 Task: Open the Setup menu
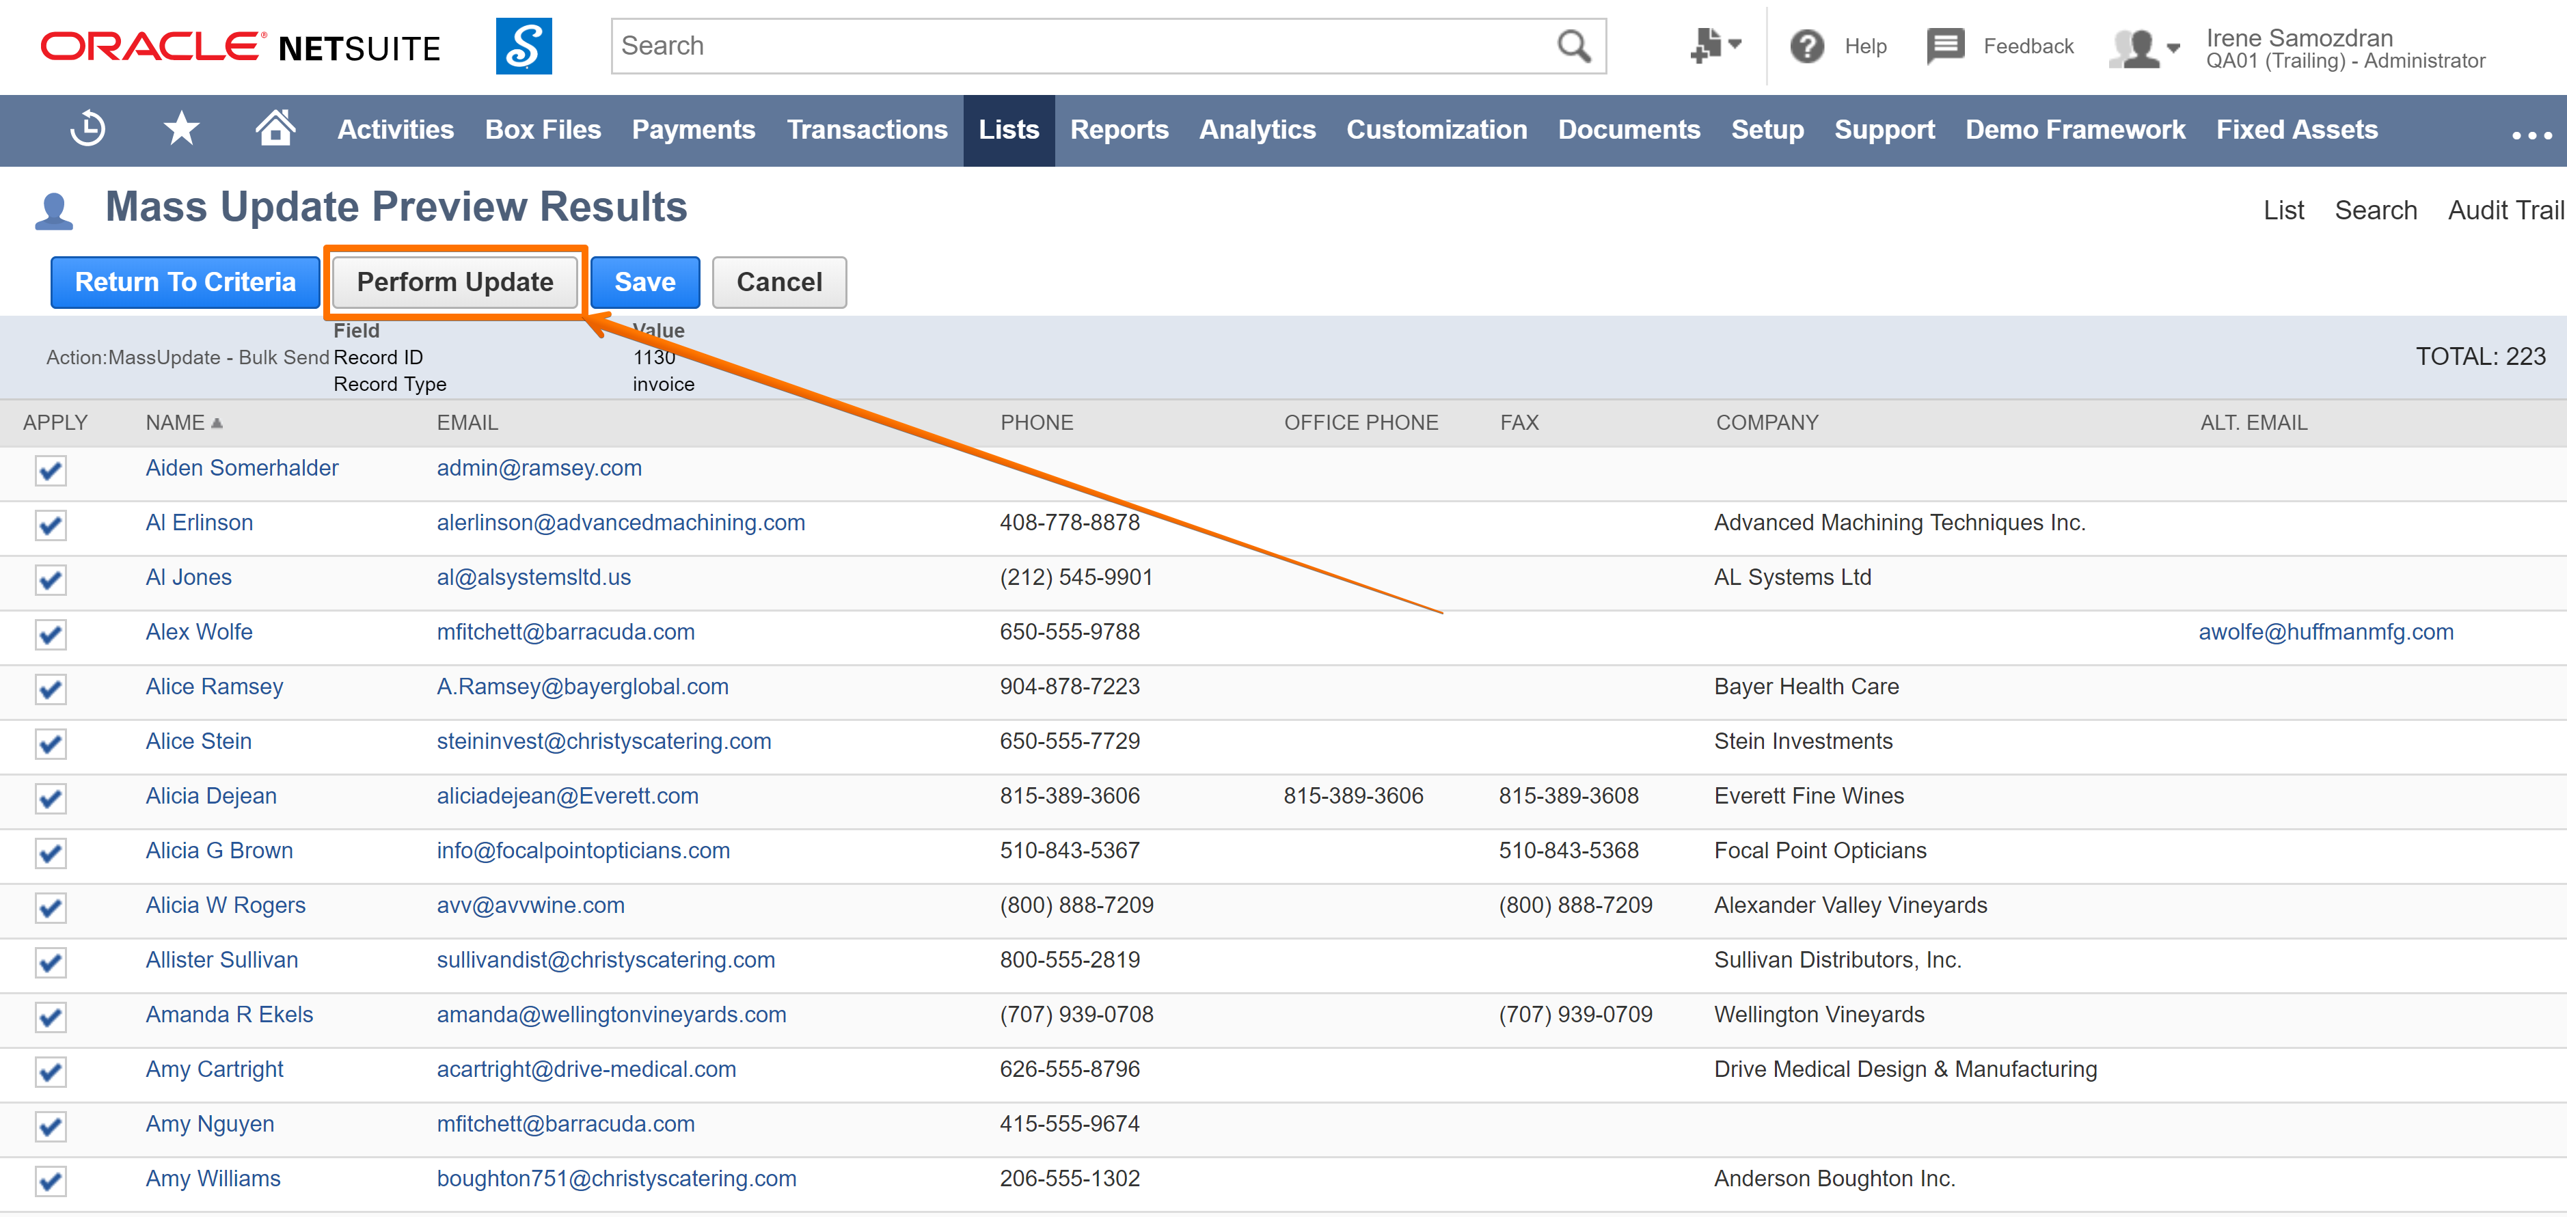1767,130
